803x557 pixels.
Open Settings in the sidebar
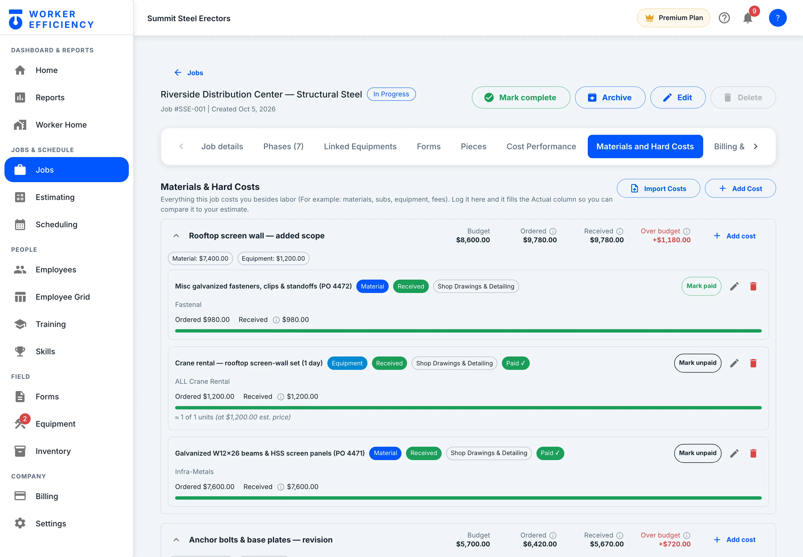click(x=66, y=524)
